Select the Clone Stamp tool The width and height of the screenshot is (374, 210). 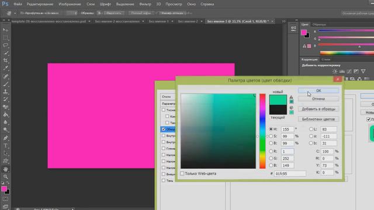click(5, 92)
